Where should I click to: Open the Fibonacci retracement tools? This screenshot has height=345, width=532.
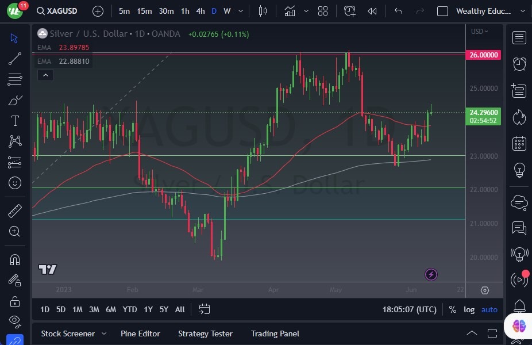(x=14, y=79)
